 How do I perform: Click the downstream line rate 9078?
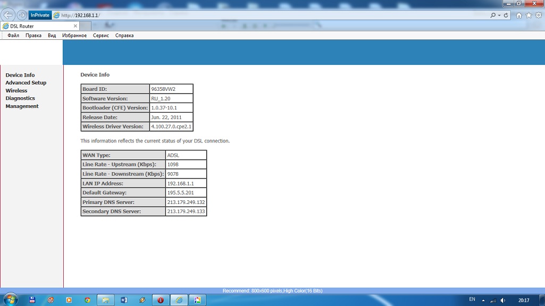[x=173, y=174]
